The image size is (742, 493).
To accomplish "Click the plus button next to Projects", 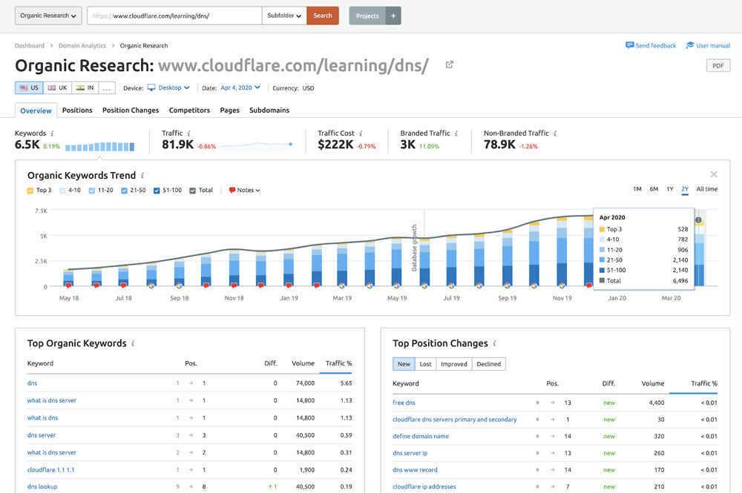I will [x=393, y=16].
